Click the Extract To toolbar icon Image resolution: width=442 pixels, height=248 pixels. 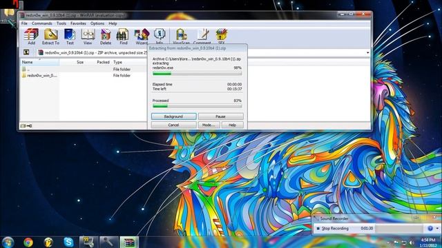50,37
